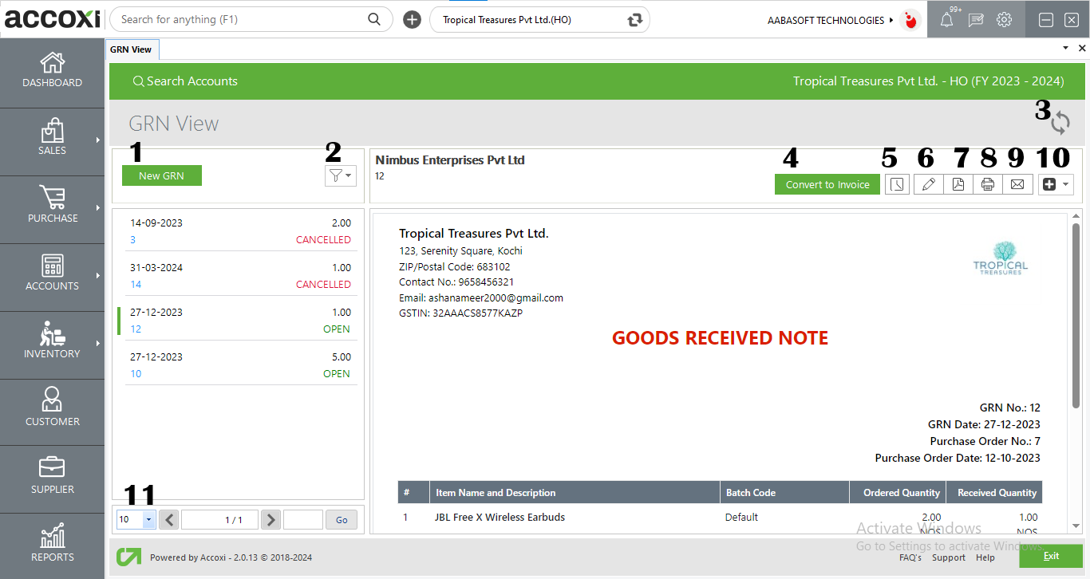Open the GRN history clock icon
This screenshot has height=579, width=1090.
coord(898,184)
